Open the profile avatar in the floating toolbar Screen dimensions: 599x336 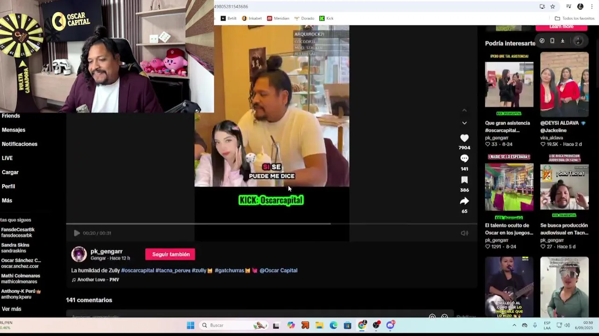tap(578, 41)
